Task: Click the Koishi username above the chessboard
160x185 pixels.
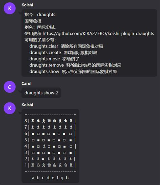Action: coord(27,105)
